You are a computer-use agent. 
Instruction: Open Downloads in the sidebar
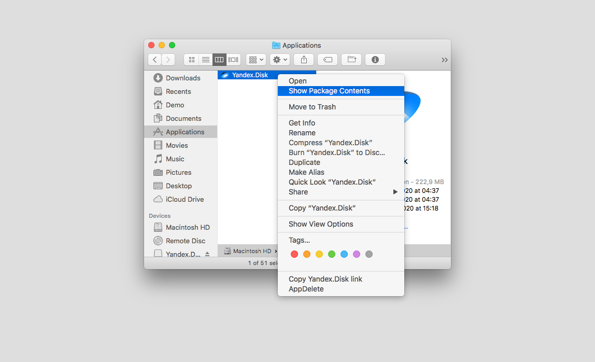tap(180, 78)
